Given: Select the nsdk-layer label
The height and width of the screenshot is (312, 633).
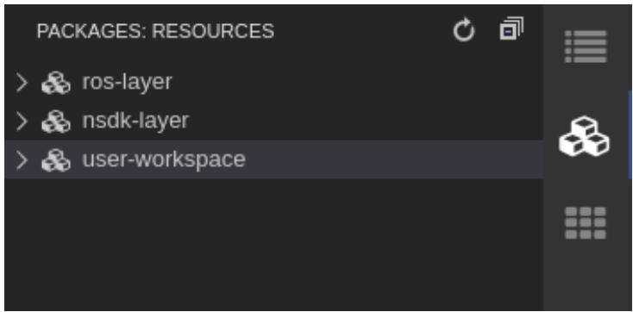Looking at the screenshot, I should pyautogui.click(x=135, y=121).
